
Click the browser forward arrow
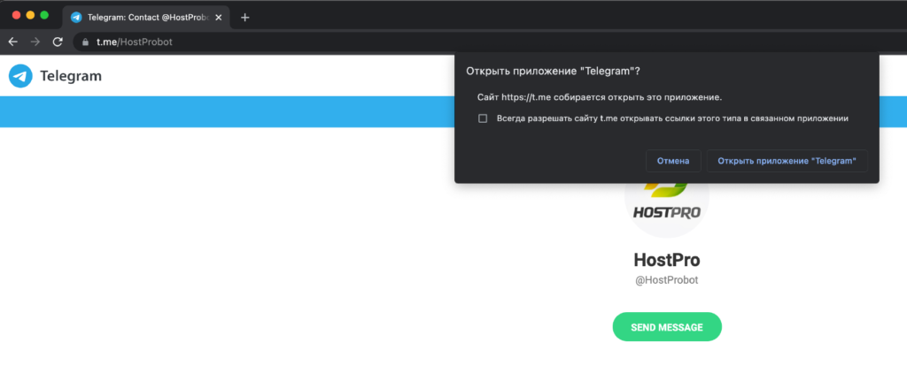(x=35, y=42)
